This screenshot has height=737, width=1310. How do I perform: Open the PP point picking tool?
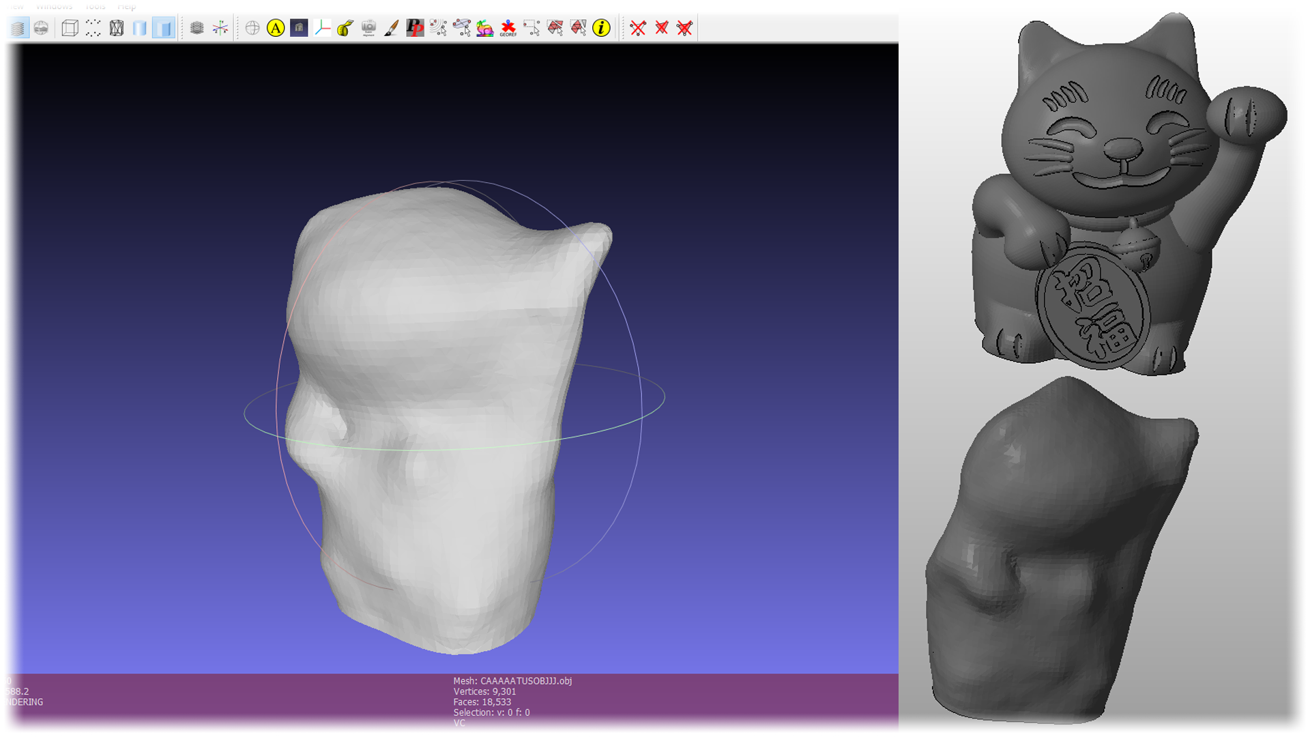tap(415, 28)
